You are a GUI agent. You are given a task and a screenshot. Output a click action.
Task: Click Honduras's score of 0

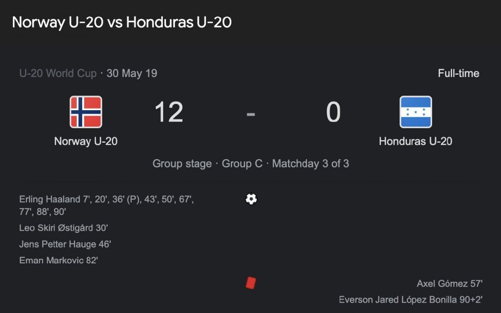pos(333,112)
